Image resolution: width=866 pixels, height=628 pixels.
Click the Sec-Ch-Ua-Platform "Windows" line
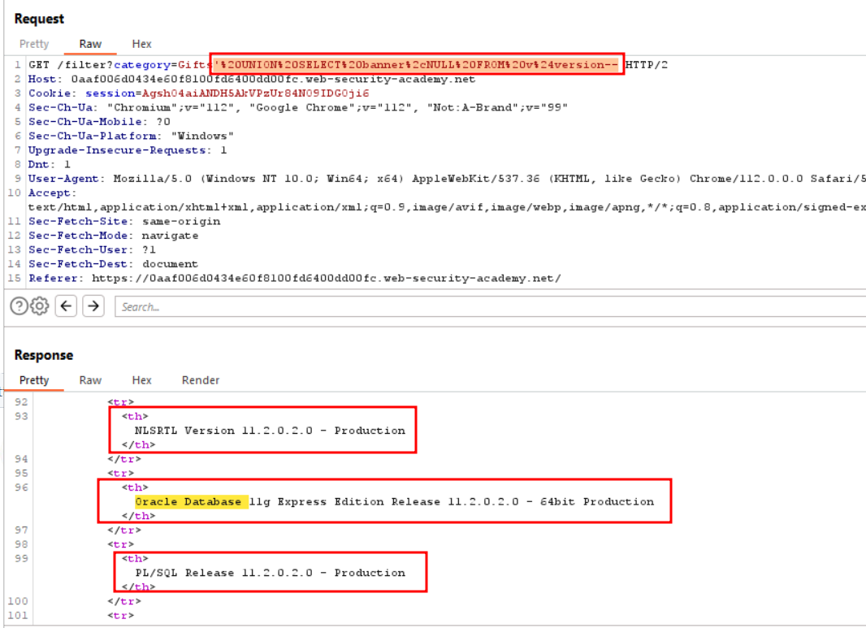pos(132,136)
